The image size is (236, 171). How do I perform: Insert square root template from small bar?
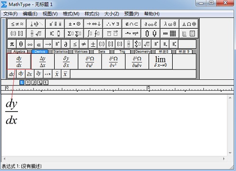(147, 44)
